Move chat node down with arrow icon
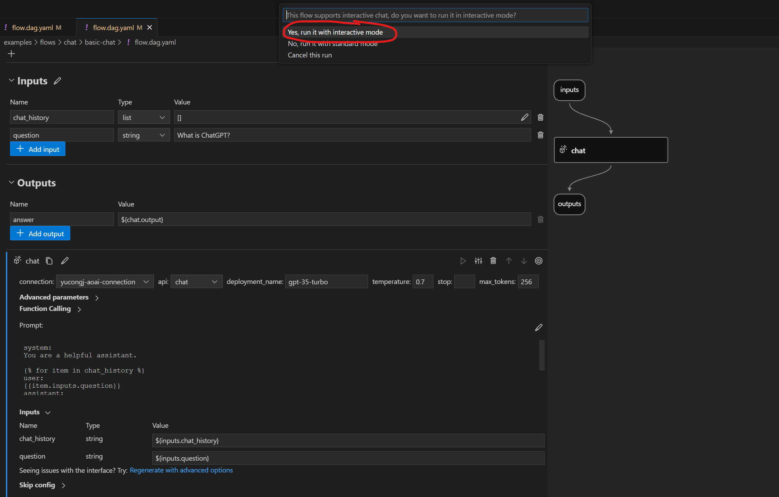Screen dimensions: 779x497 click(524, 261)
